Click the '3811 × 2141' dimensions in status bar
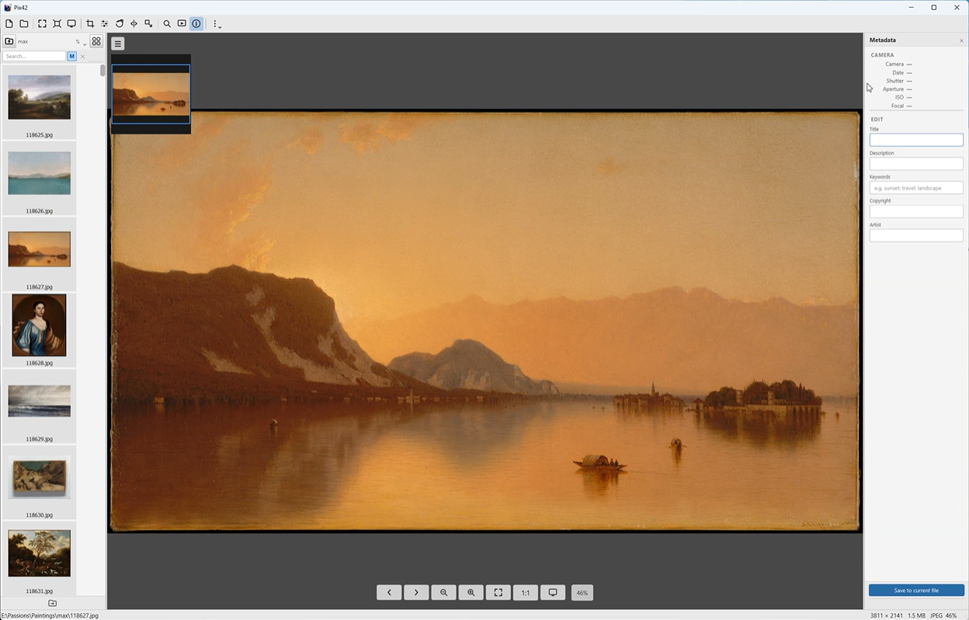969x620 pixels. 886,615
